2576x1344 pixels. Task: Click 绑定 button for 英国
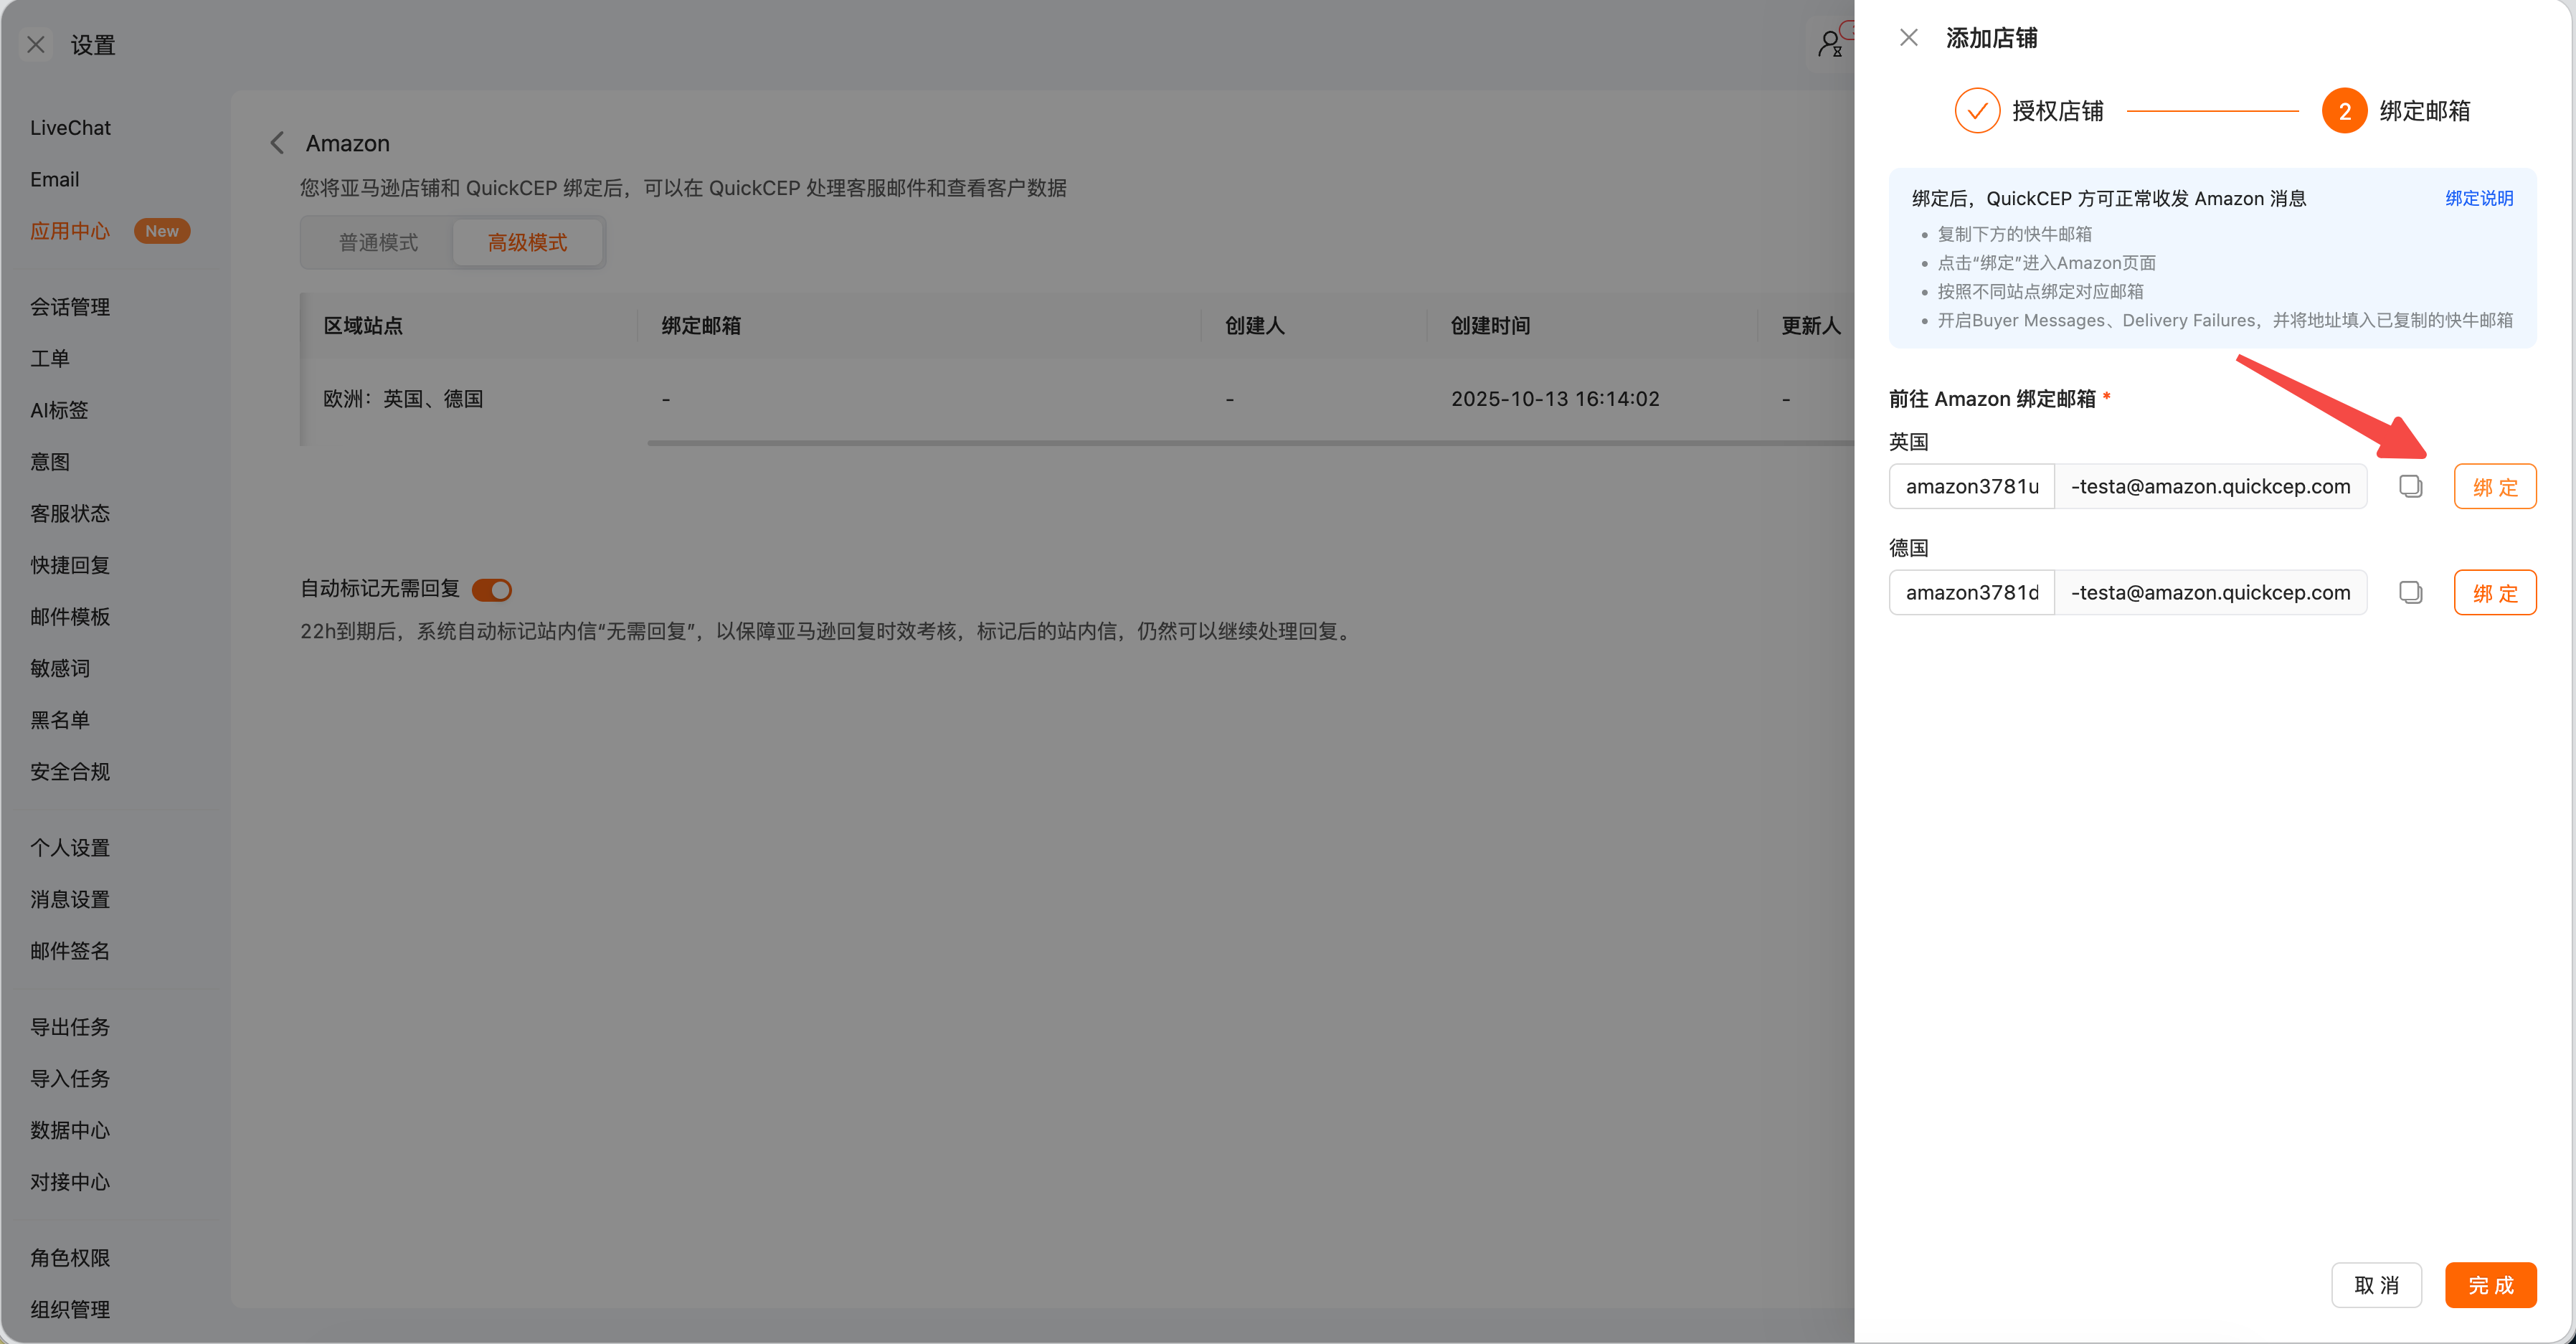[x=2495, y=487]
